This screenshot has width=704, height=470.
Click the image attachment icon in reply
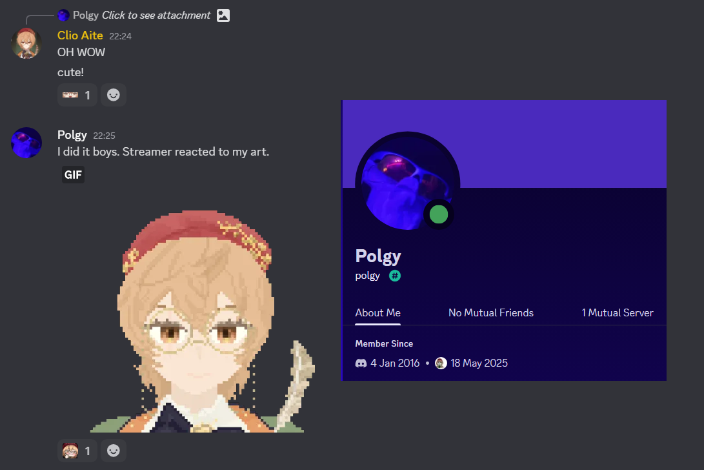tap(223, 15)
